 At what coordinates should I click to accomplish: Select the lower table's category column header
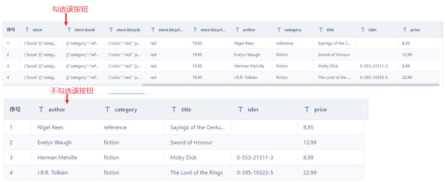[126, 110]
